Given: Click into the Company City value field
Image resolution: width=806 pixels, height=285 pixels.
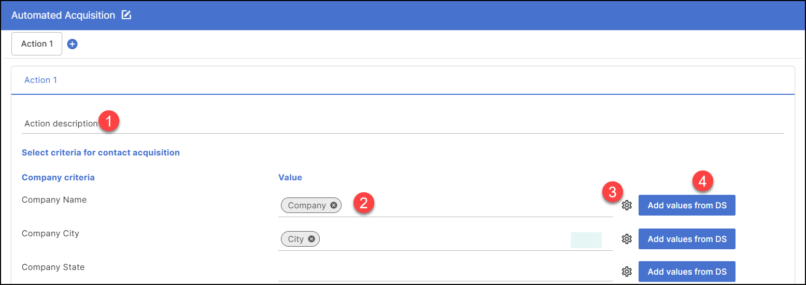Looking at the screenshot, I should (x=441, y=239).
